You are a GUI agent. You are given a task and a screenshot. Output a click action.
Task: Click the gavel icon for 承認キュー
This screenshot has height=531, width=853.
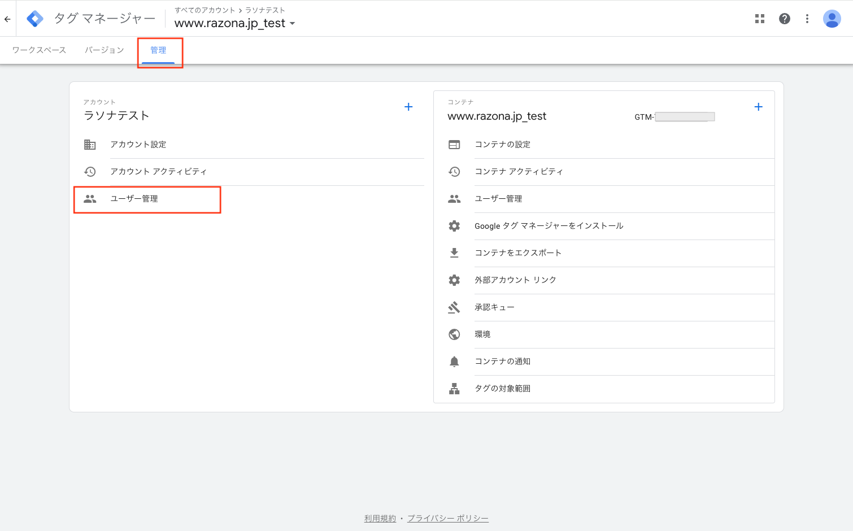click(x=454, y=307)
